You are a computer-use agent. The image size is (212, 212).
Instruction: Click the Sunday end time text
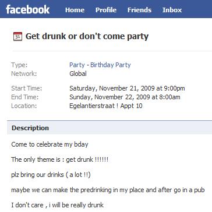(x=125, y=97)
